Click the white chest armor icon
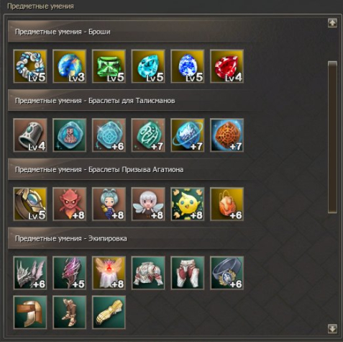343x342 pixels. (148, 273)
